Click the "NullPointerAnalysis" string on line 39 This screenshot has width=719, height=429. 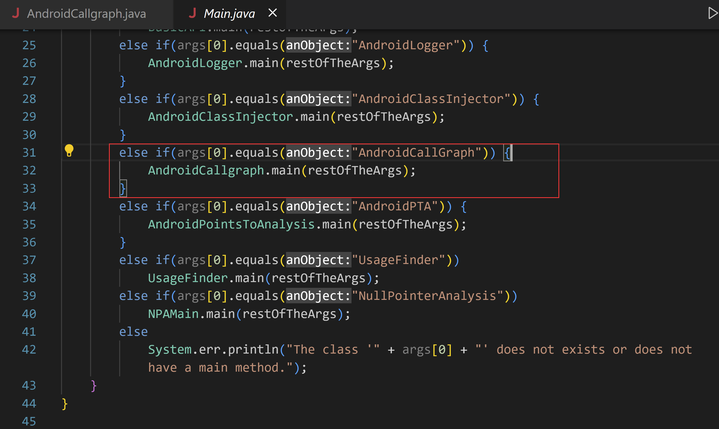point(427,296)
